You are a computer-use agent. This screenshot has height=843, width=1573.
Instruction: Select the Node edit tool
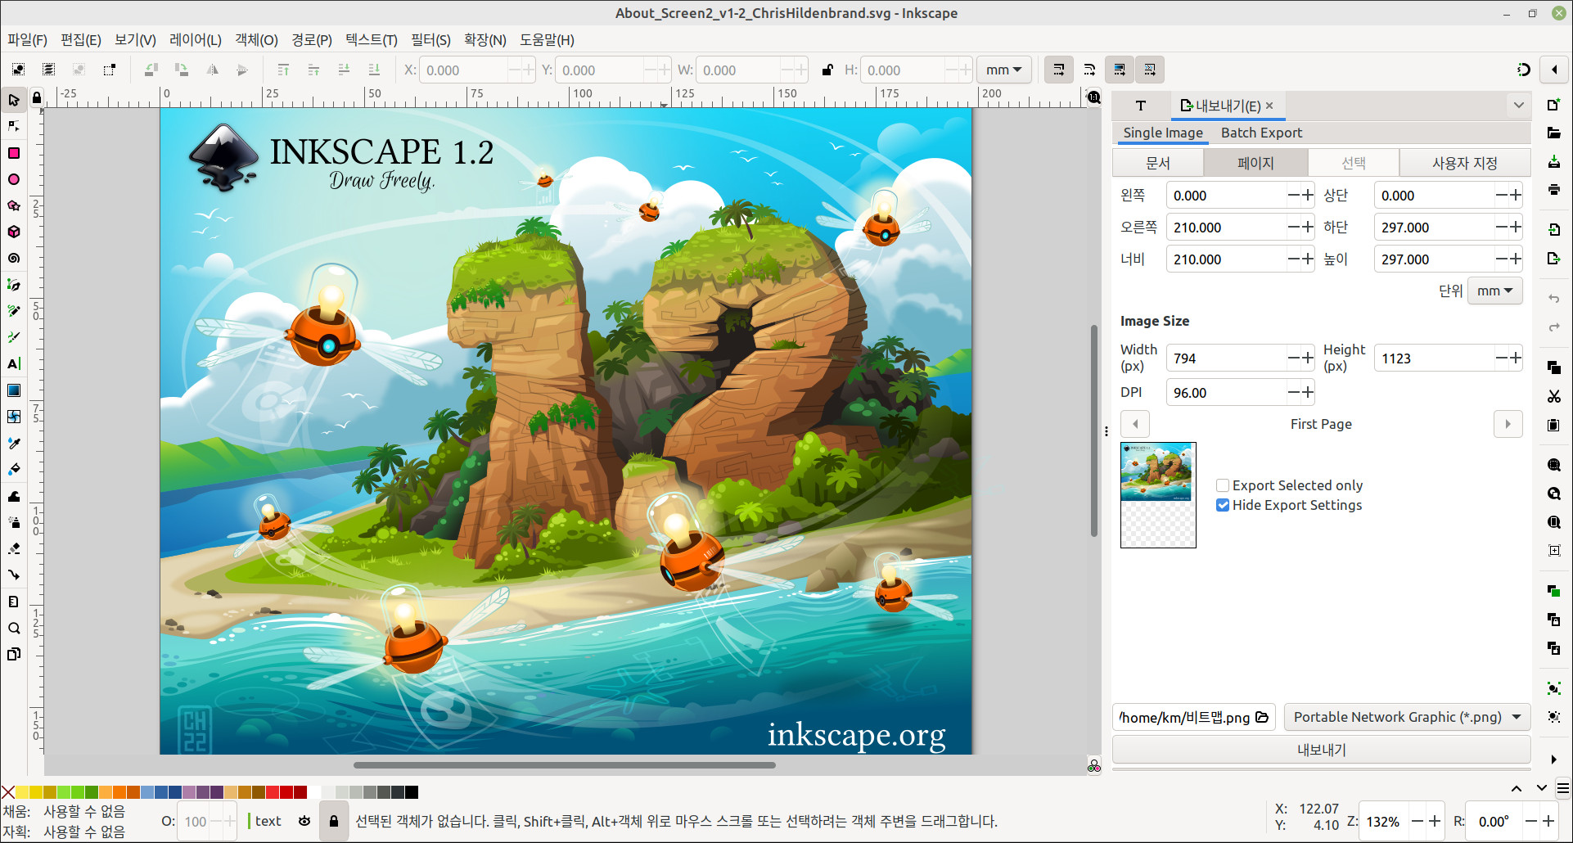(14, 127)
